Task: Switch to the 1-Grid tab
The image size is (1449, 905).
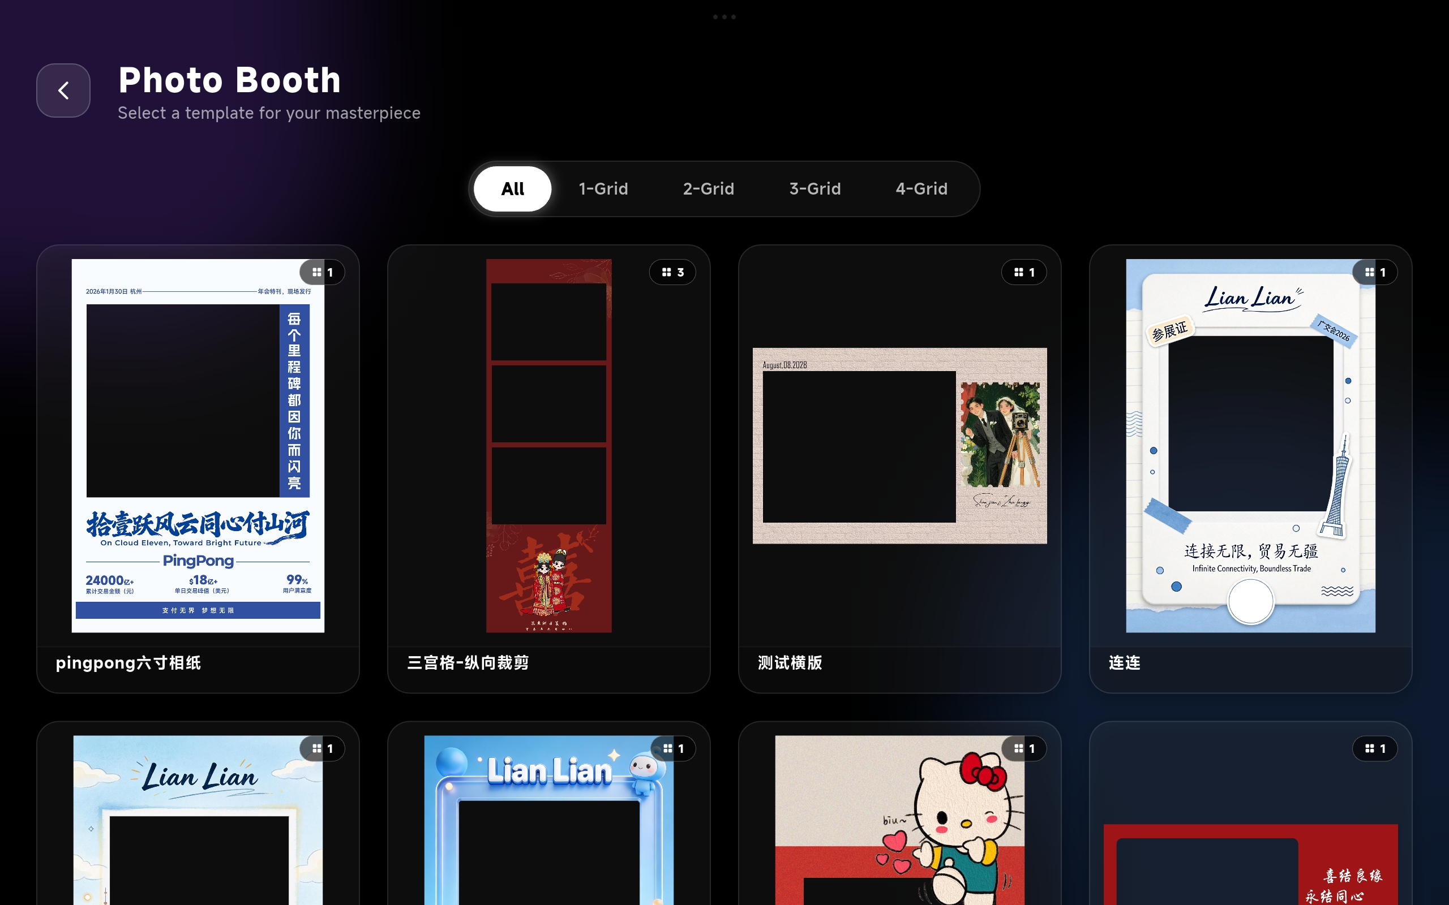Action: pos(603,188)
